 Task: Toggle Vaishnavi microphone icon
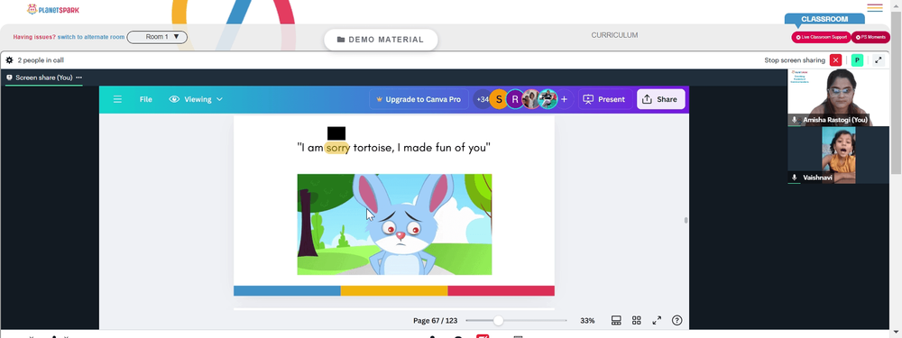[x=795, y=178]
